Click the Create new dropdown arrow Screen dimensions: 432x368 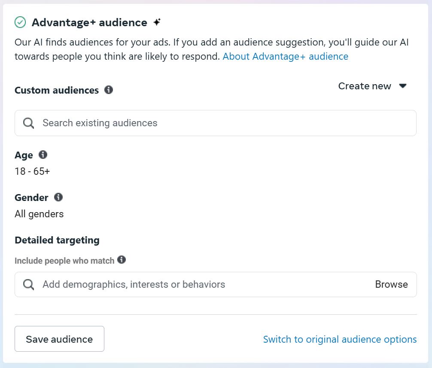(403, 86)
